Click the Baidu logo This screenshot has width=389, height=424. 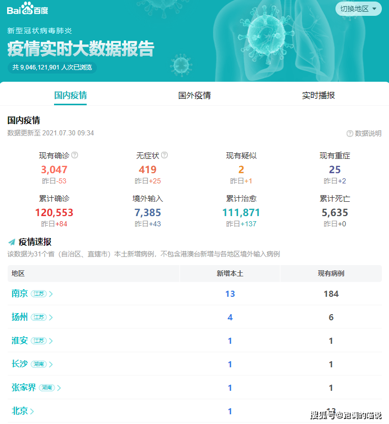[28, 9]
